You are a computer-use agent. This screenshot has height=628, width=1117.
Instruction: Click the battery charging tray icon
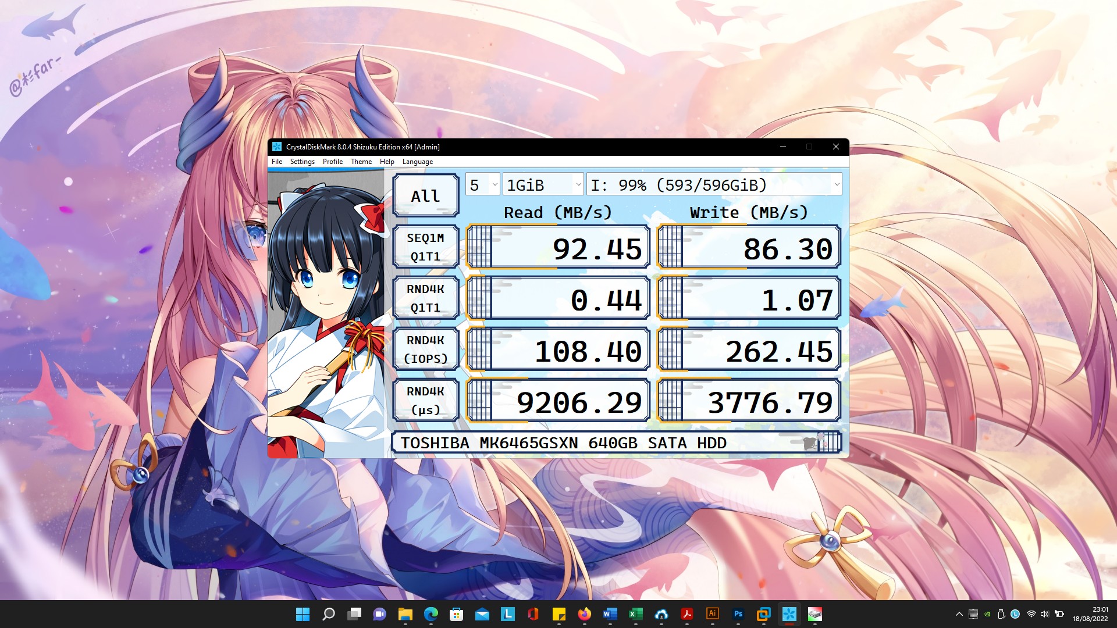(x=1059, y=614)
